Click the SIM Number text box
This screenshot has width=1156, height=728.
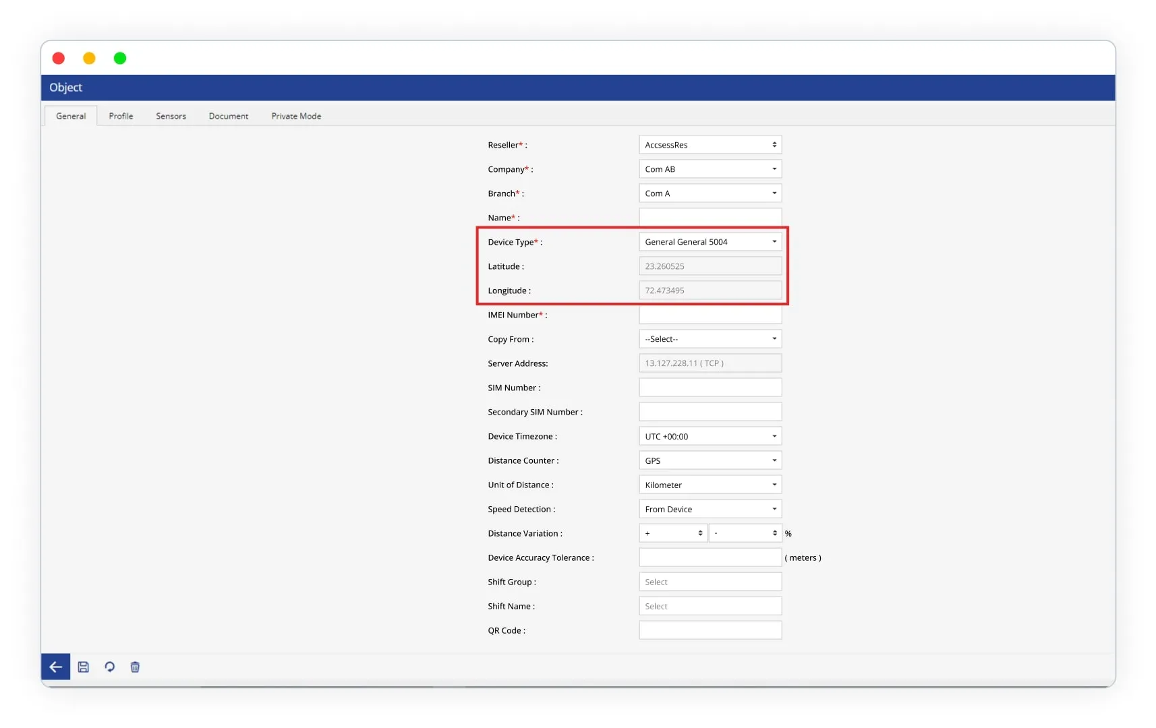click(710, 388)
